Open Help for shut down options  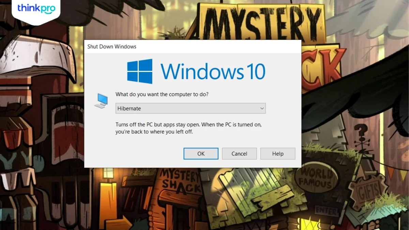pos(278,154)
